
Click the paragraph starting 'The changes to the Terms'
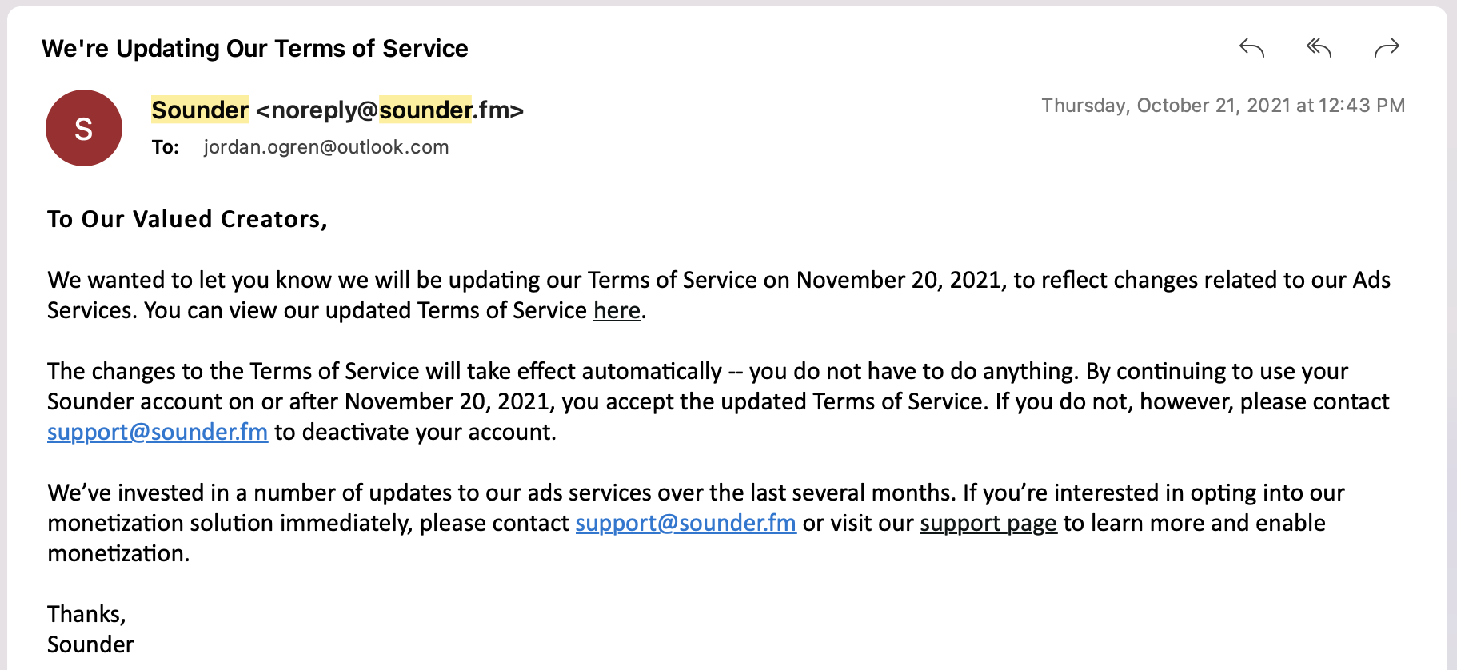[719, 401]
